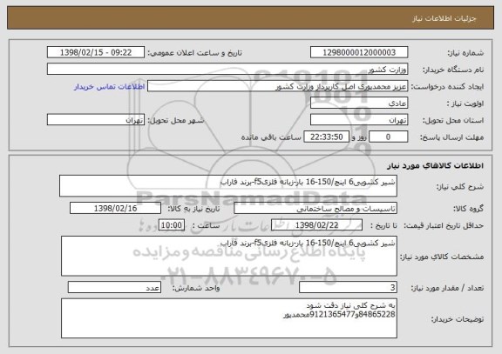Click the hour field showing 10:00

tap(172, 225)
